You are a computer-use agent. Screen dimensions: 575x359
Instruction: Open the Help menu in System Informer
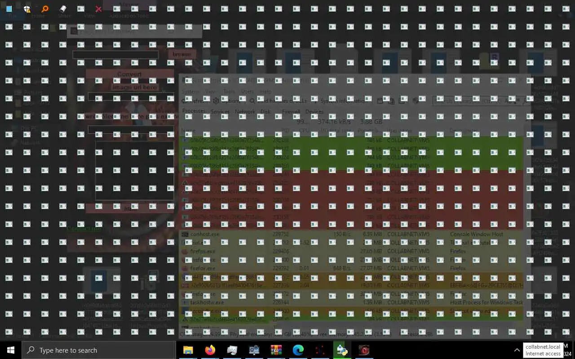265,92
